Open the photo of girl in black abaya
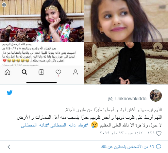The height and width of the screenshot is (153, 168). pyautogui.click(x=126, y=63)
